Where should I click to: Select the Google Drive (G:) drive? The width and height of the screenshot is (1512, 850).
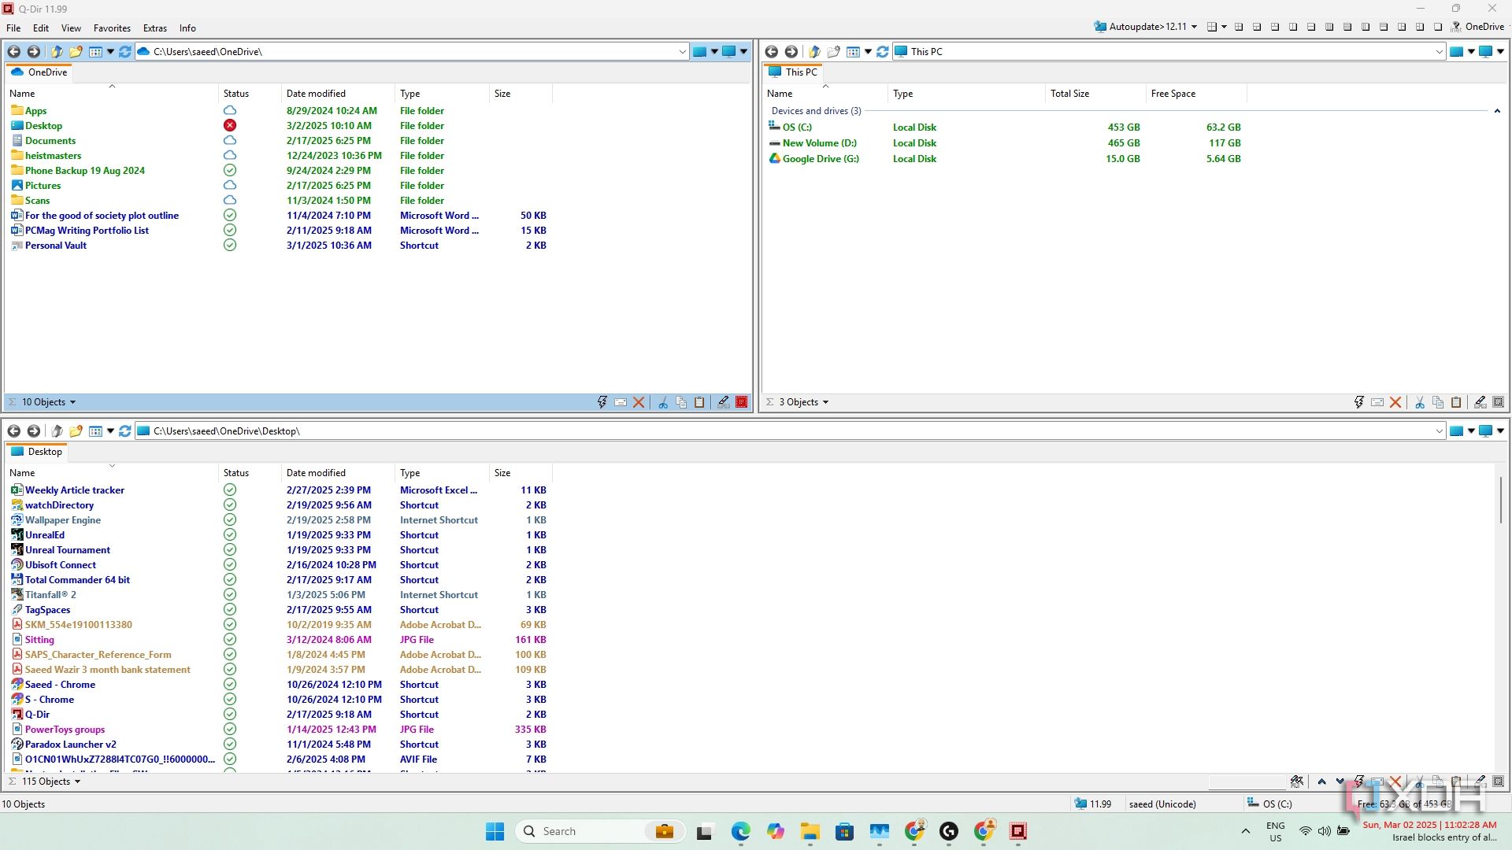point(821,159)
